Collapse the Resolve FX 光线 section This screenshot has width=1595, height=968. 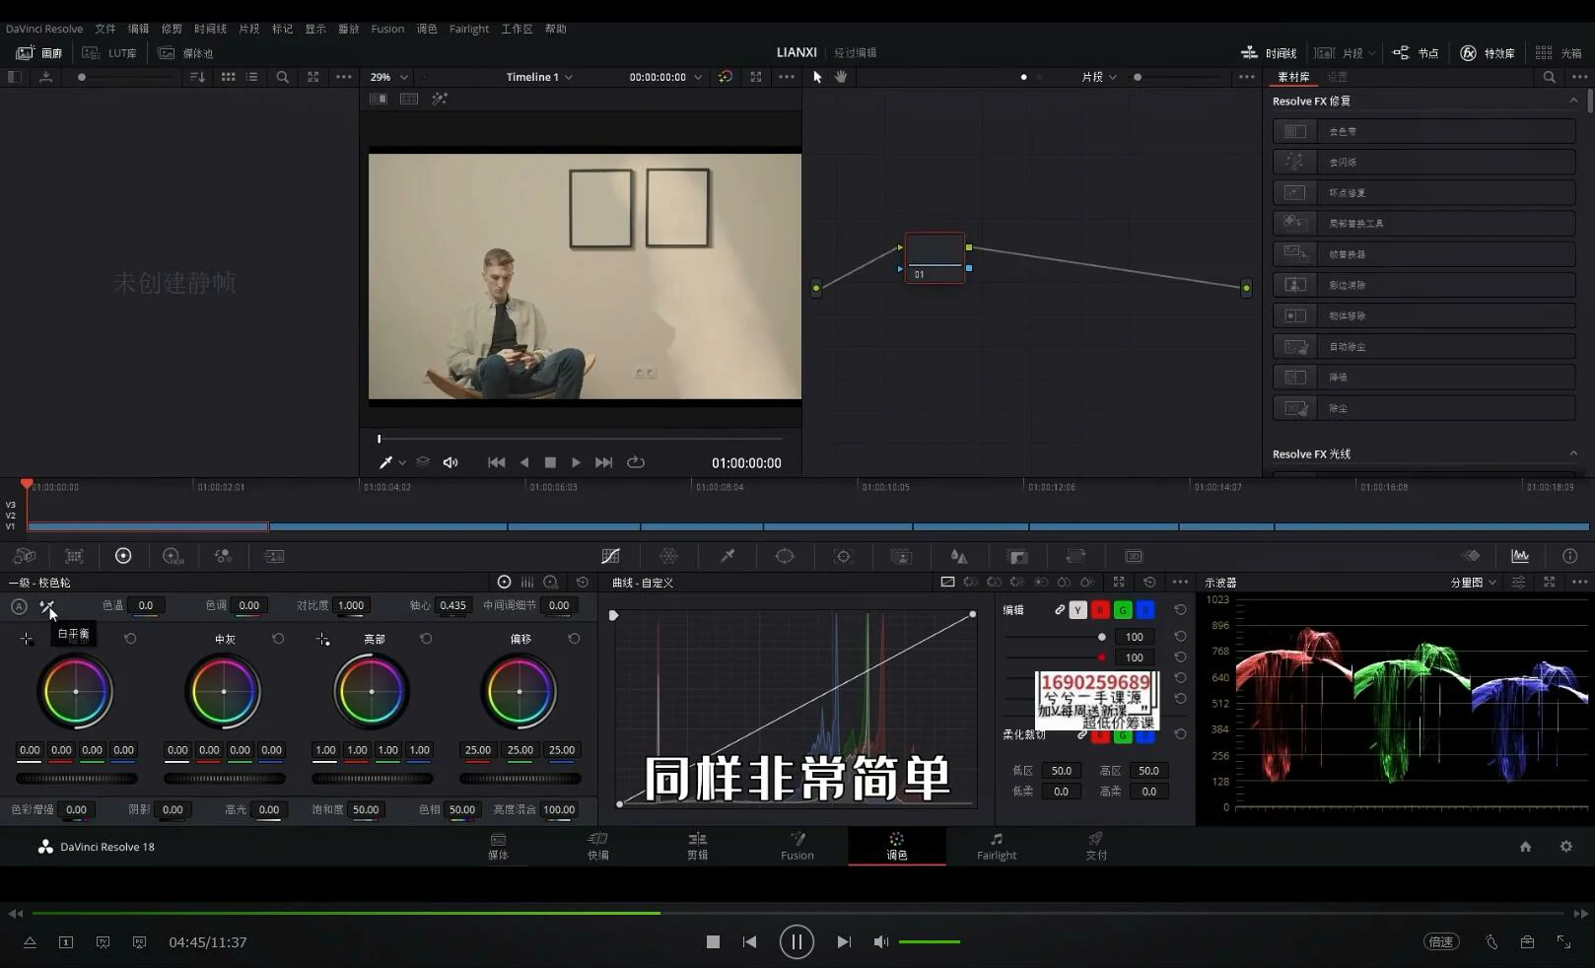tap(1573, 453)
